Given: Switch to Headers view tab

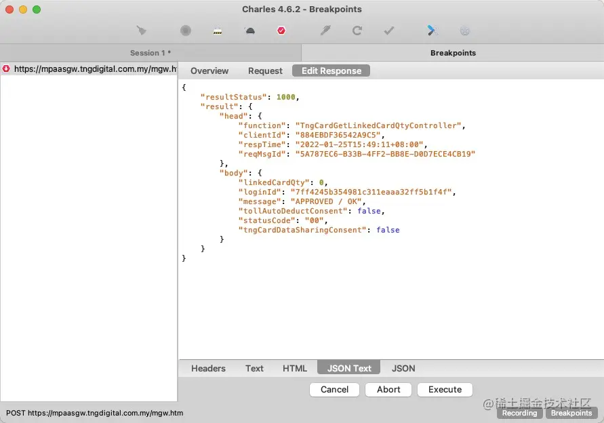Looking at the screenshot, I should tap(208, 368).
